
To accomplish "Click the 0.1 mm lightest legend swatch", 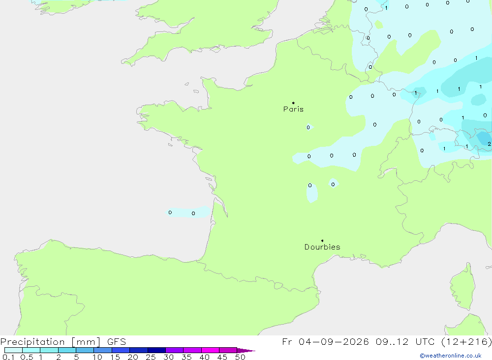I will click(13, 350).
